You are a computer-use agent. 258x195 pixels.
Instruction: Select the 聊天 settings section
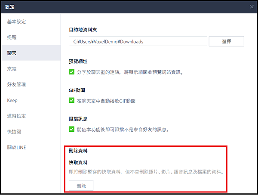coord(31,53)
